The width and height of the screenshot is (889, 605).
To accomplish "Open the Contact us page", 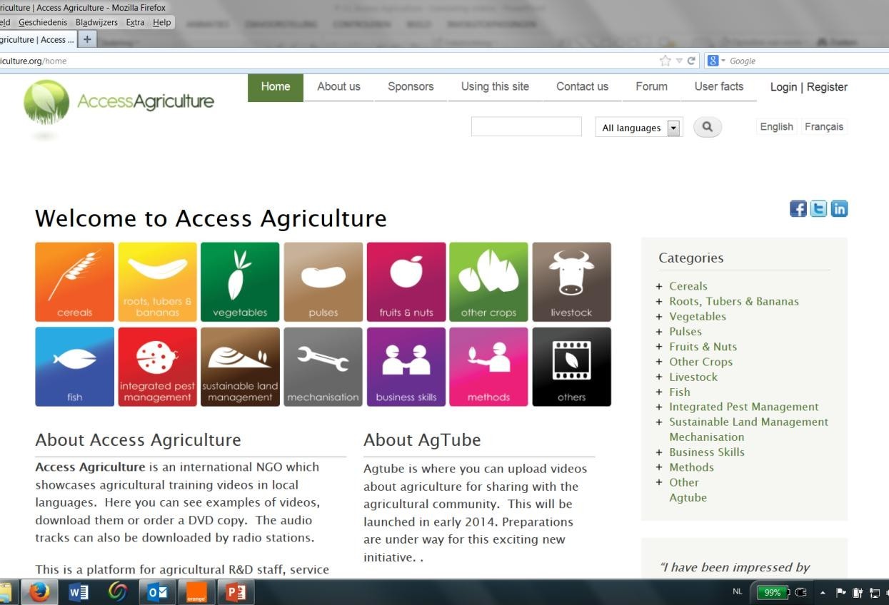I will [582, 87].
